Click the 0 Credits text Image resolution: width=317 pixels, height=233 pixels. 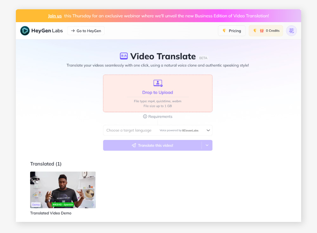[273, 31]
